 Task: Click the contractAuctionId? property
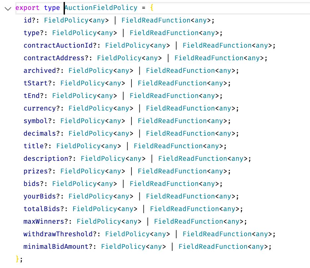coord(60,45)
